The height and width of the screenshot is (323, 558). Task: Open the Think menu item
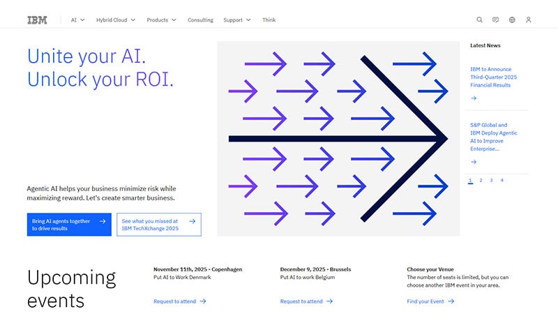(269, 20)
